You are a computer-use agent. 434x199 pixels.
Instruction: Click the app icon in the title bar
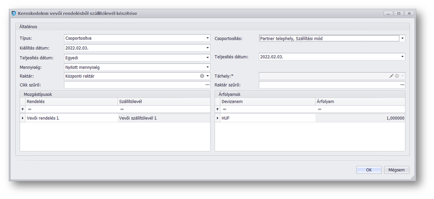pos(14,14)
